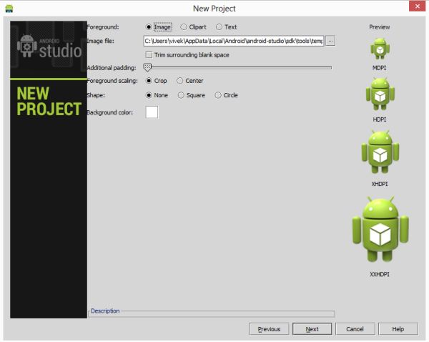Click the Additional padding slider track

click(238, 67)
